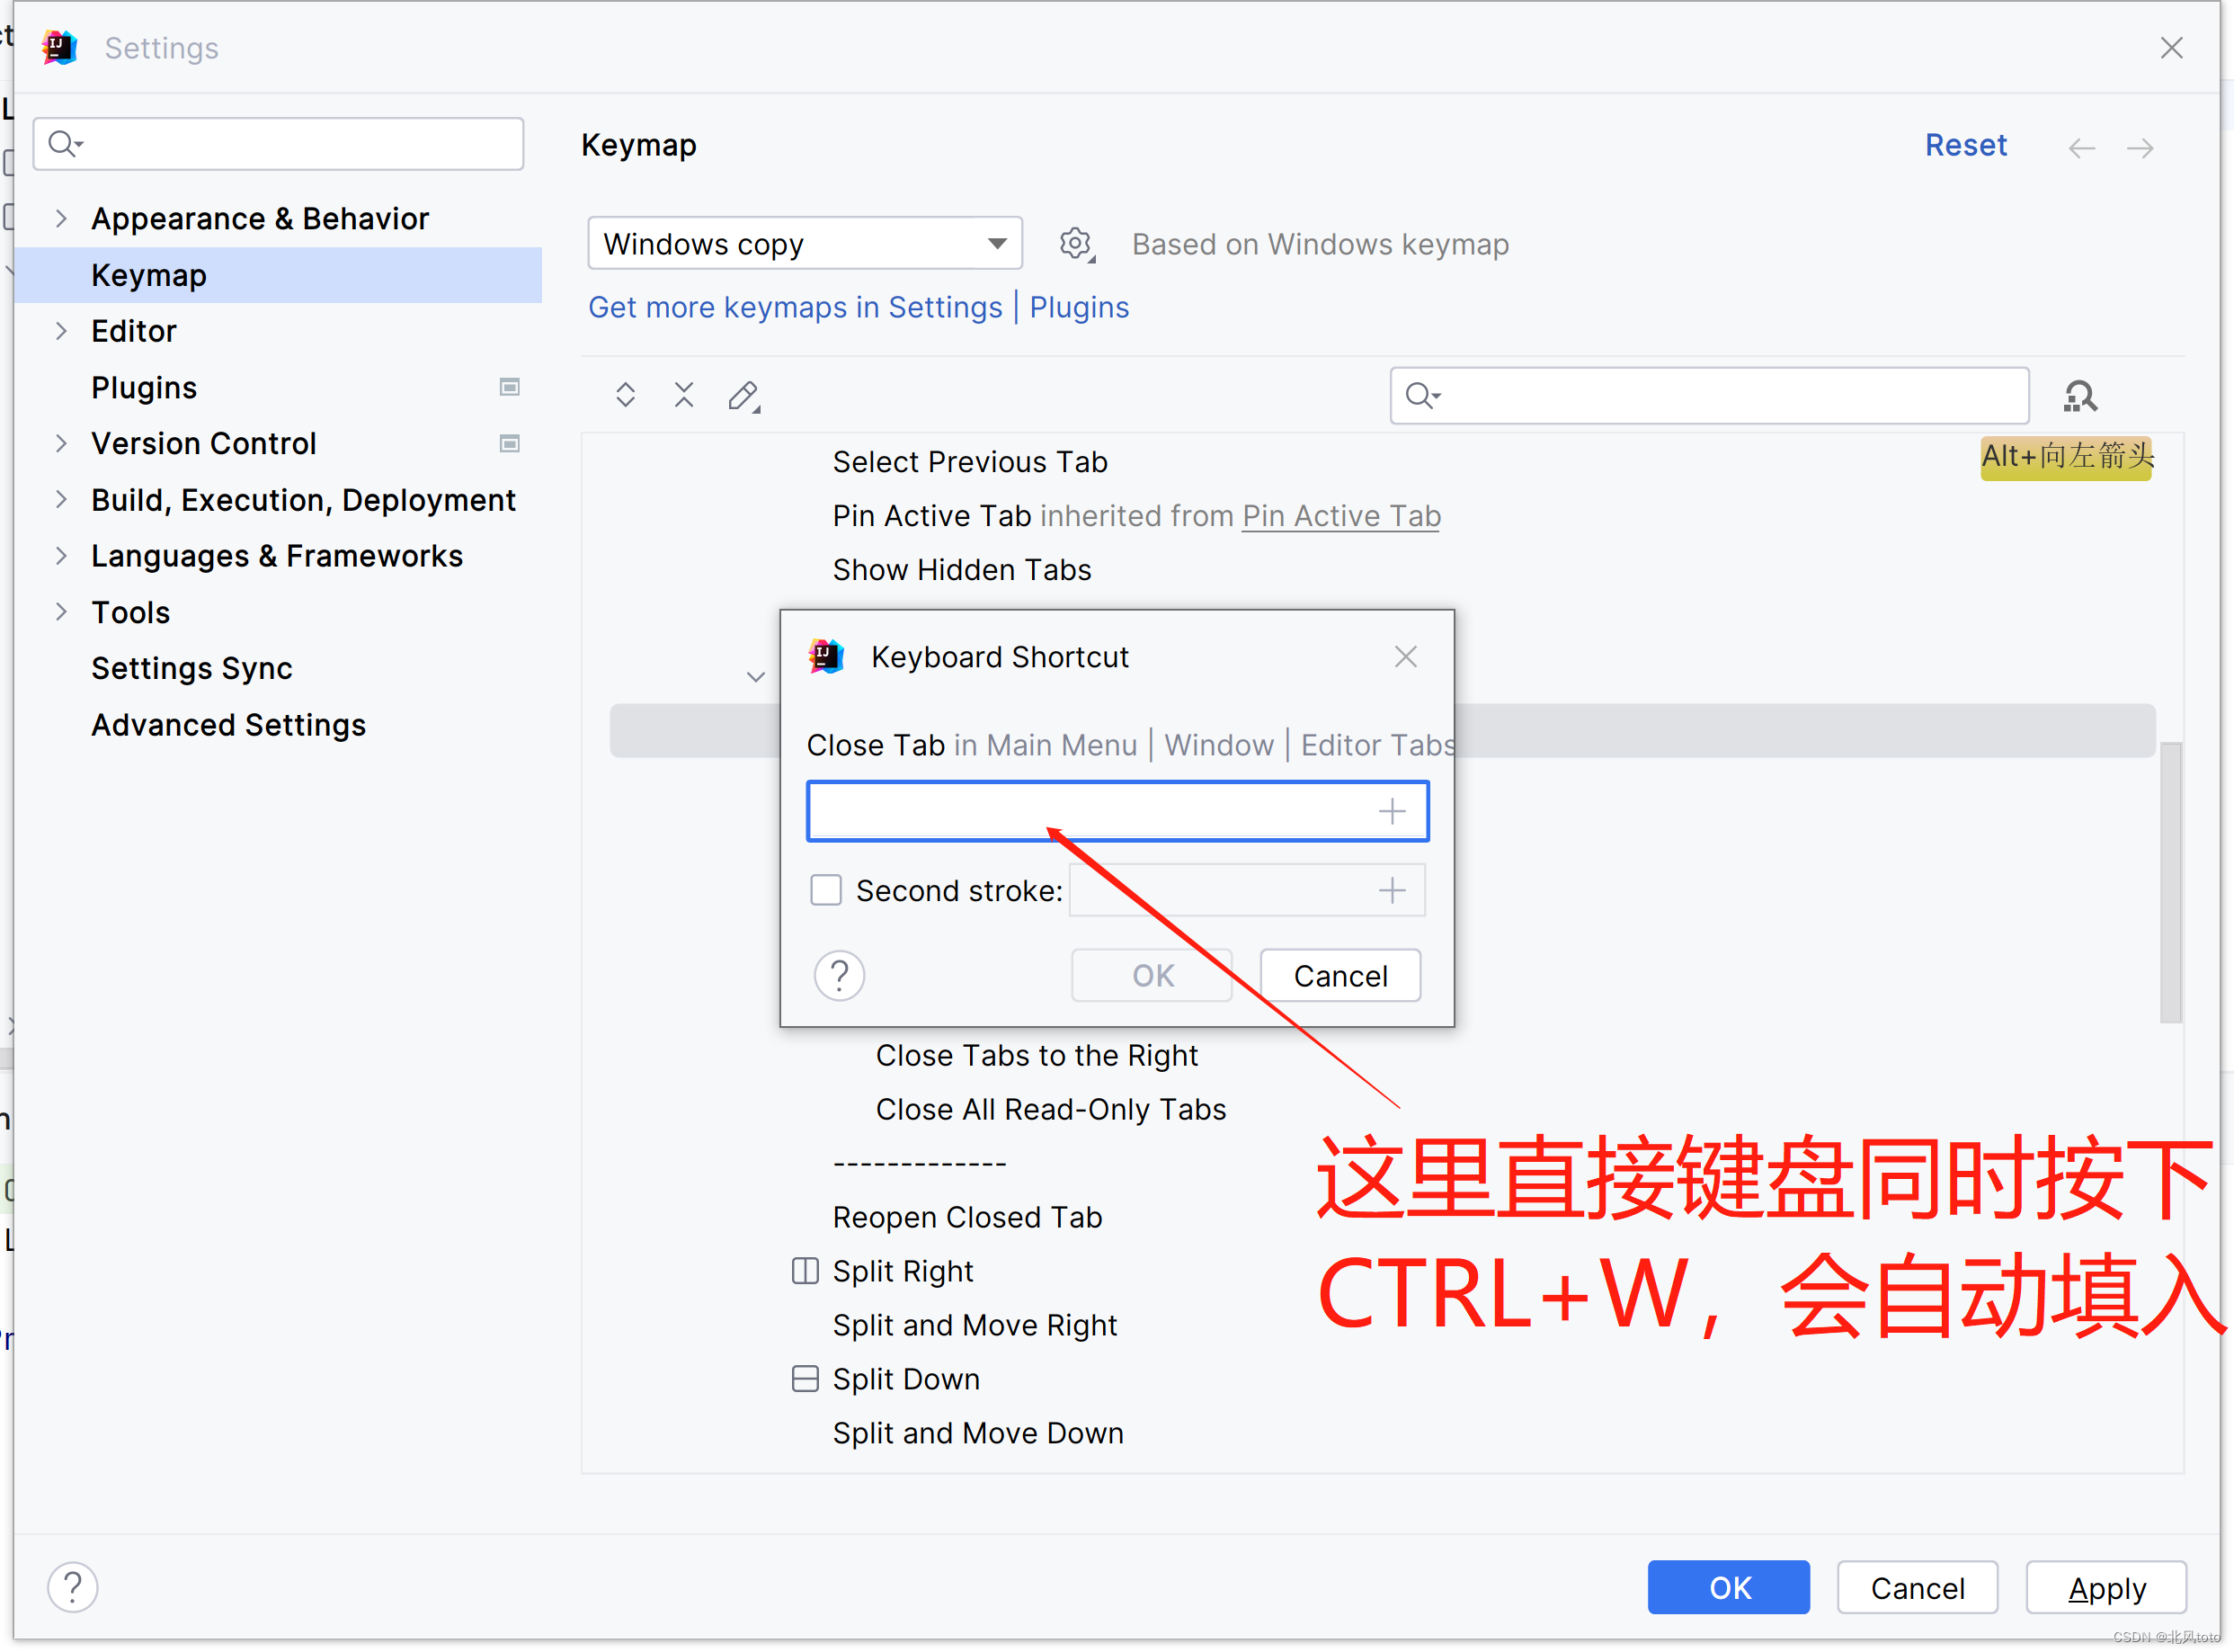The image size is (2234, 1652).
Task: Close the Keyboard Shortcut dialog
Action: [x=1406, y=657]
